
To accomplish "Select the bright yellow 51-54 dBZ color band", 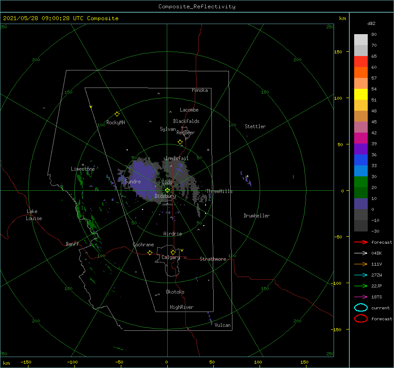I will point(361,95).
